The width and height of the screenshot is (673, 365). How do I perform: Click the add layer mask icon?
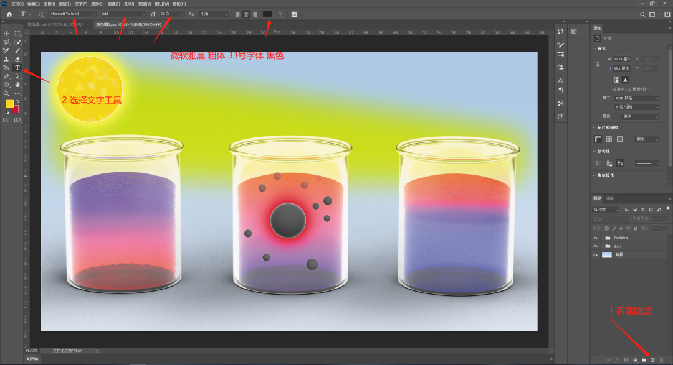[626, 360]
